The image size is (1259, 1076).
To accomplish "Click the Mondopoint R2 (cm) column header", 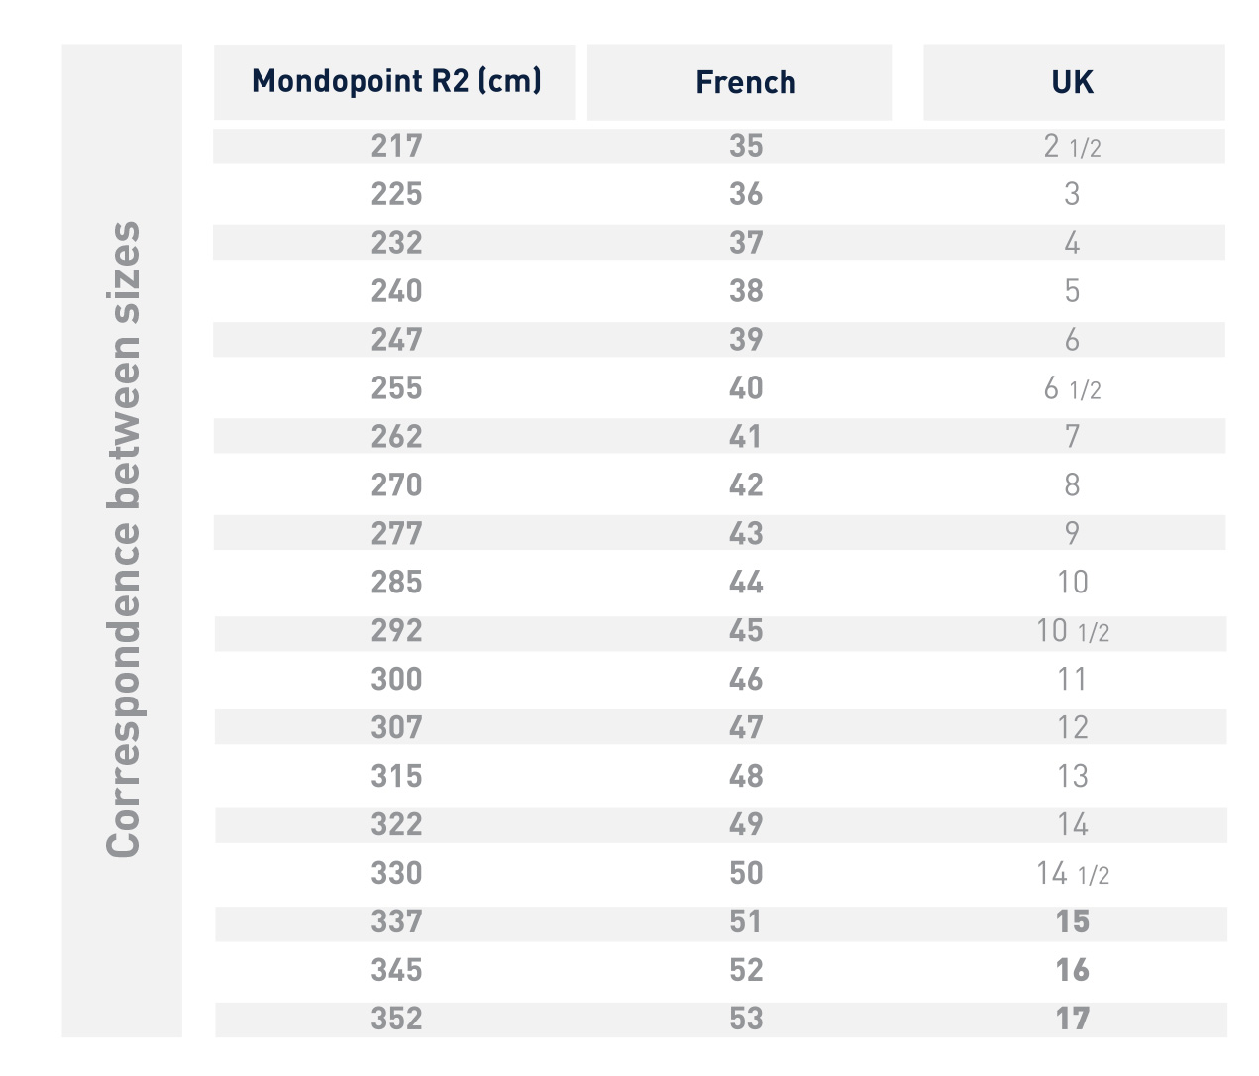I will click(396, 81).
